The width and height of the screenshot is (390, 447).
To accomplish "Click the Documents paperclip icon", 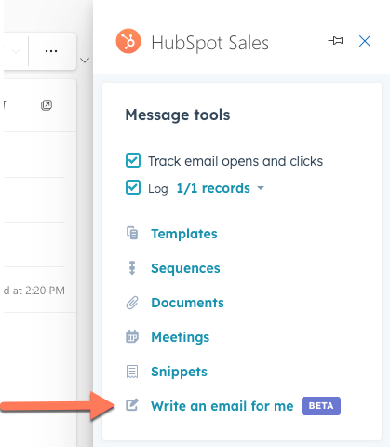I will 132,303.
